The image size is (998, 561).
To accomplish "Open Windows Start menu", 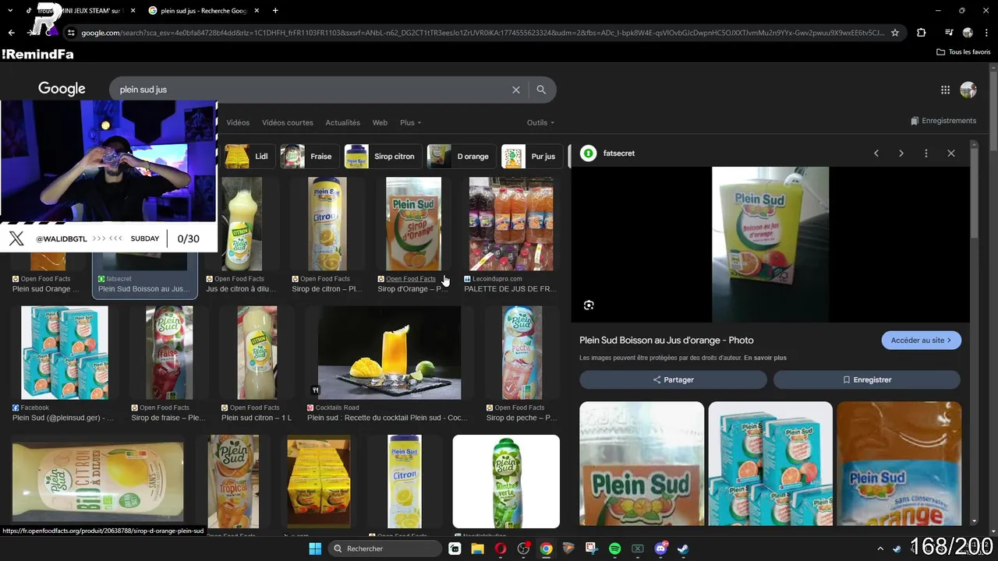I will tap(315, 549).
